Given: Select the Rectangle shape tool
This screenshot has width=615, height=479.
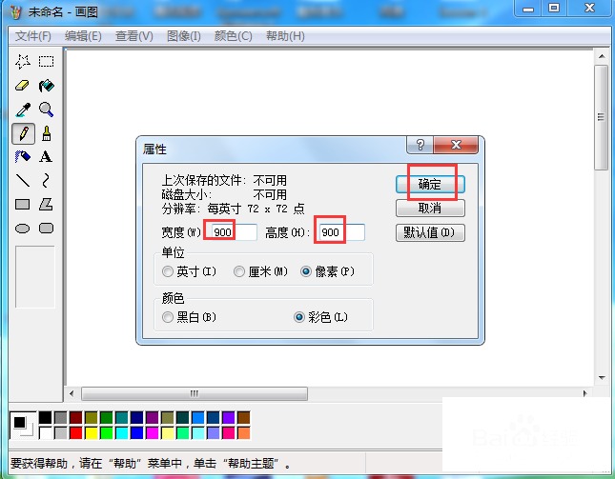Looking at the screenshot, I should pos(23,204).
